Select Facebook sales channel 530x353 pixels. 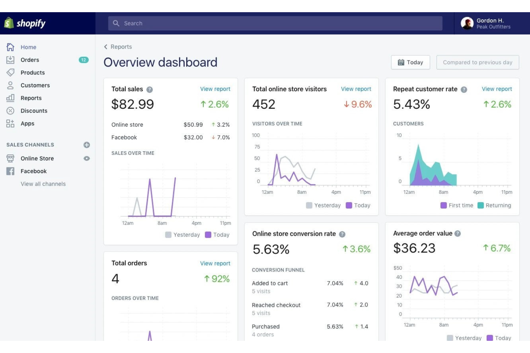pyautogui.click(x=34, y=171)
